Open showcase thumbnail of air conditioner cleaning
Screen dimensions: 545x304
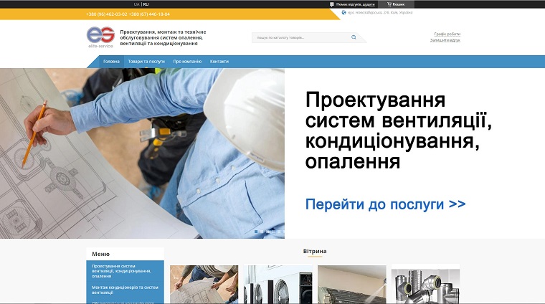pyautogui.click(x=352, y=285)
